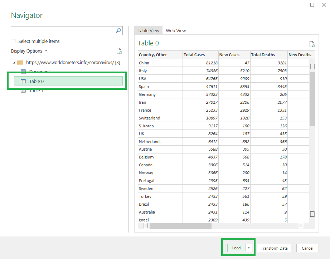330x259 pixels.
Task: Click the 'Belgium' country cell
Action: click(x=160, y=157)
